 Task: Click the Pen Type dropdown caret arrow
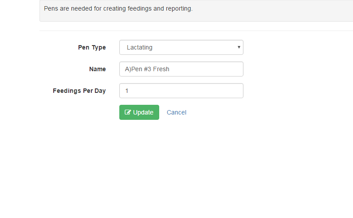(239, 47)
